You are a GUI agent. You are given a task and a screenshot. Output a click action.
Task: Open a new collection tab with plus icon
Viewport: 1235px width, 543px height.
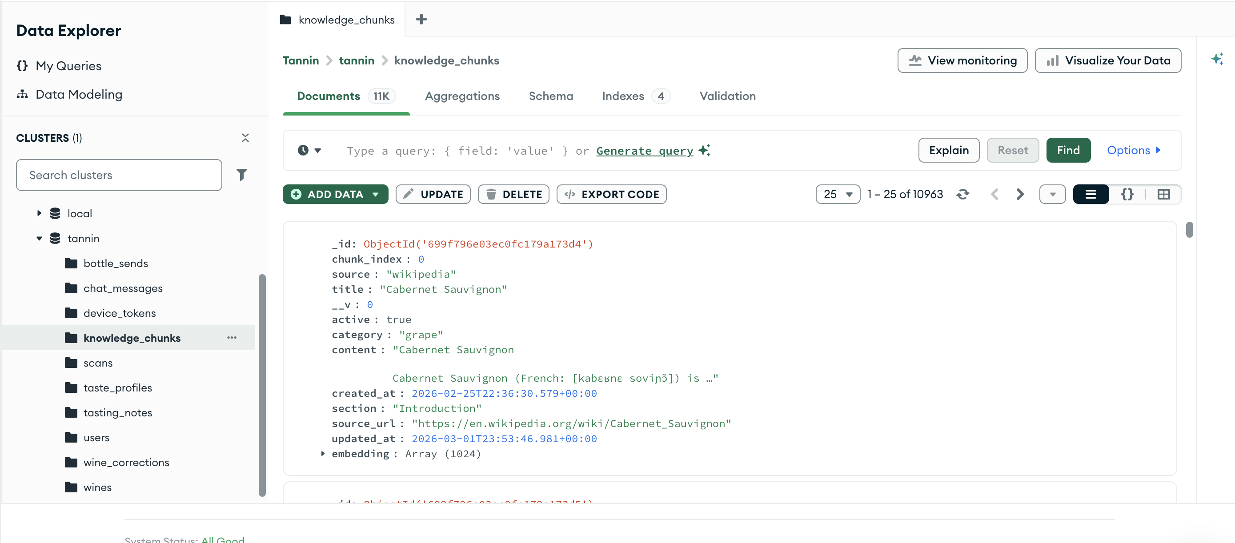[421, 19]
